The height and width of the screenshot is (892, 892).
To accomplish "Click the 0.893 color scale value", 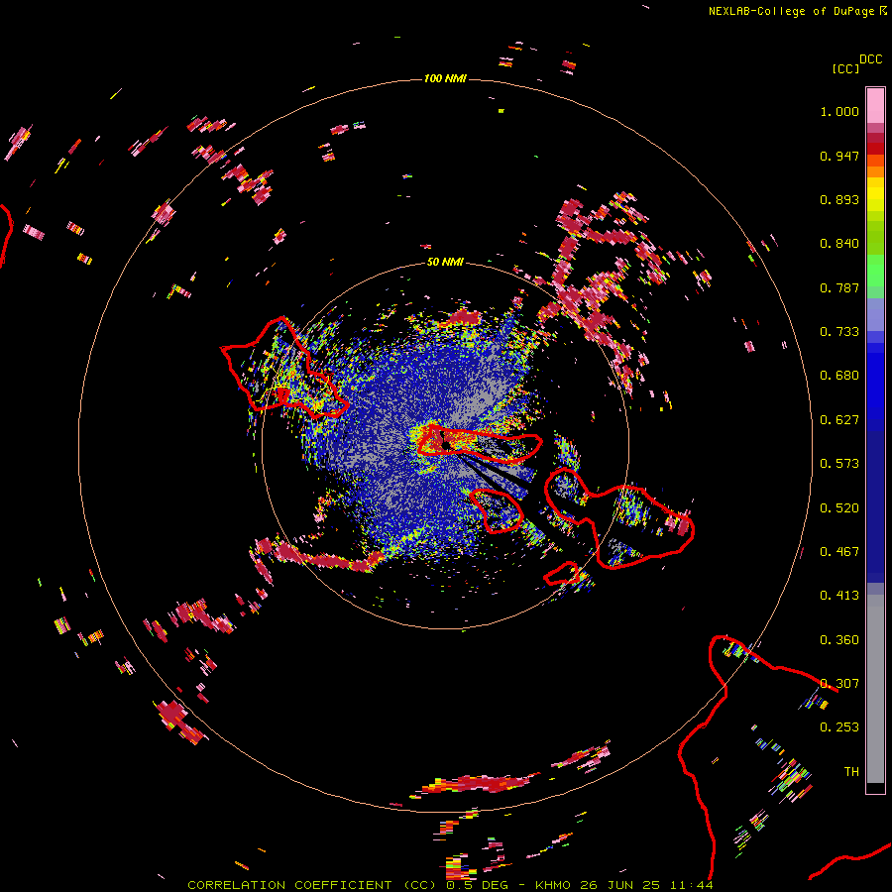I will coord(839,199).
